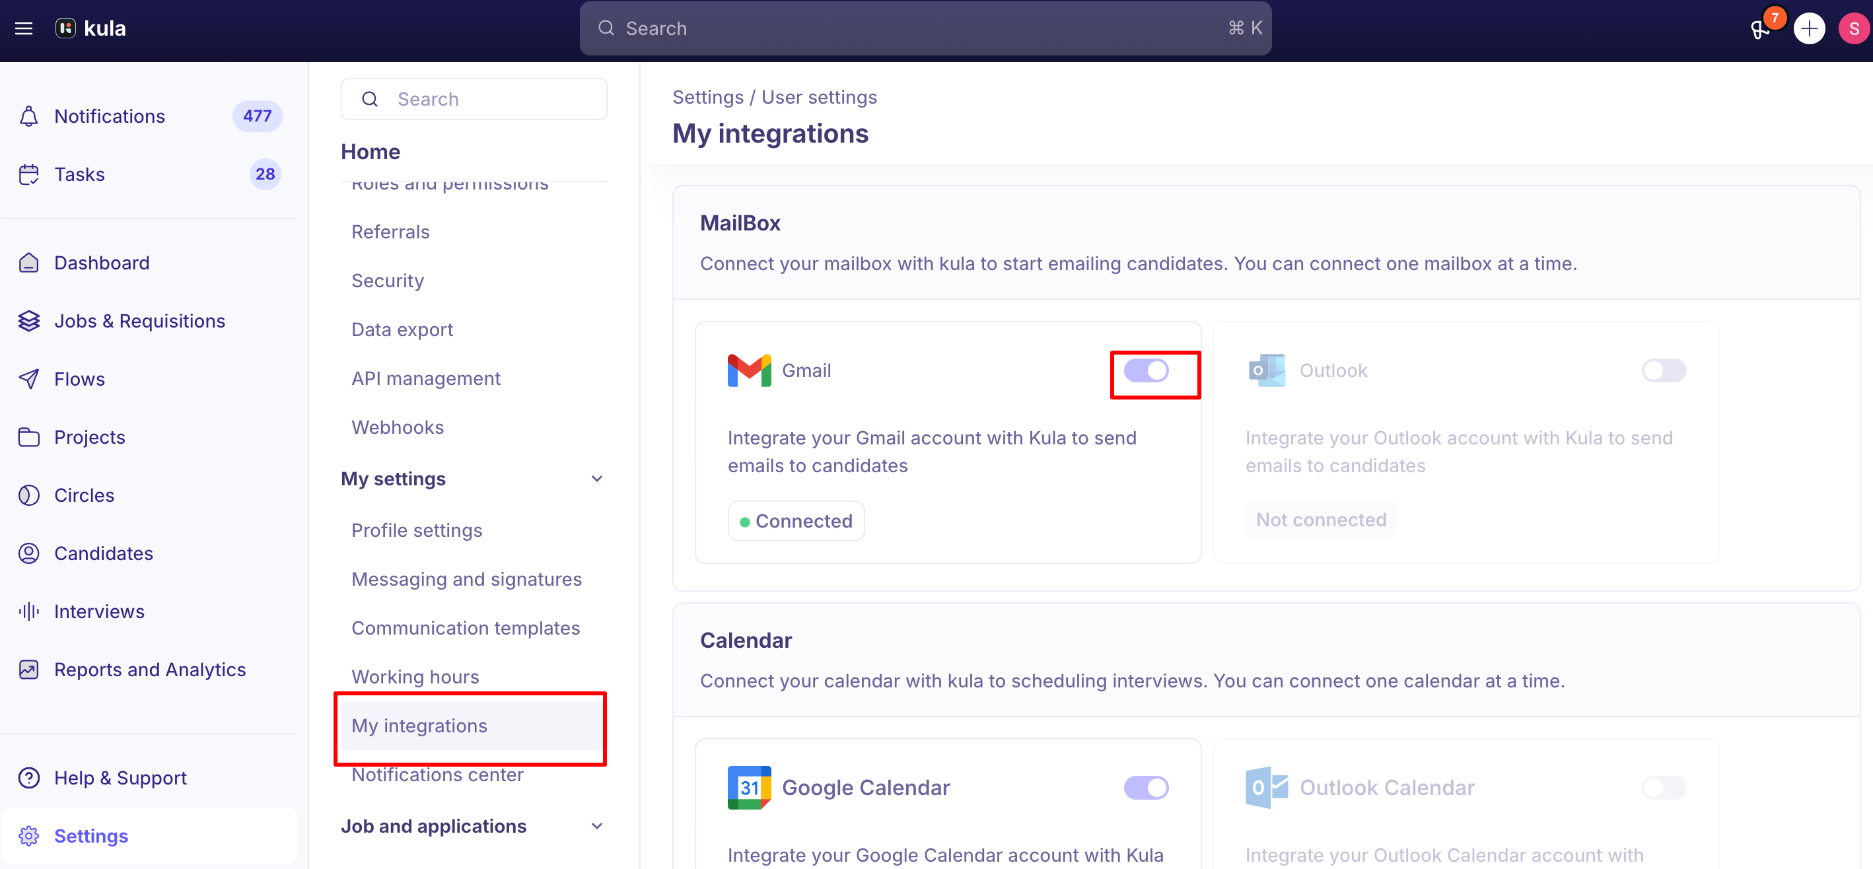Click the Flows paper plane icon
The image size is (1873, 869).
[x=28, y=379]
